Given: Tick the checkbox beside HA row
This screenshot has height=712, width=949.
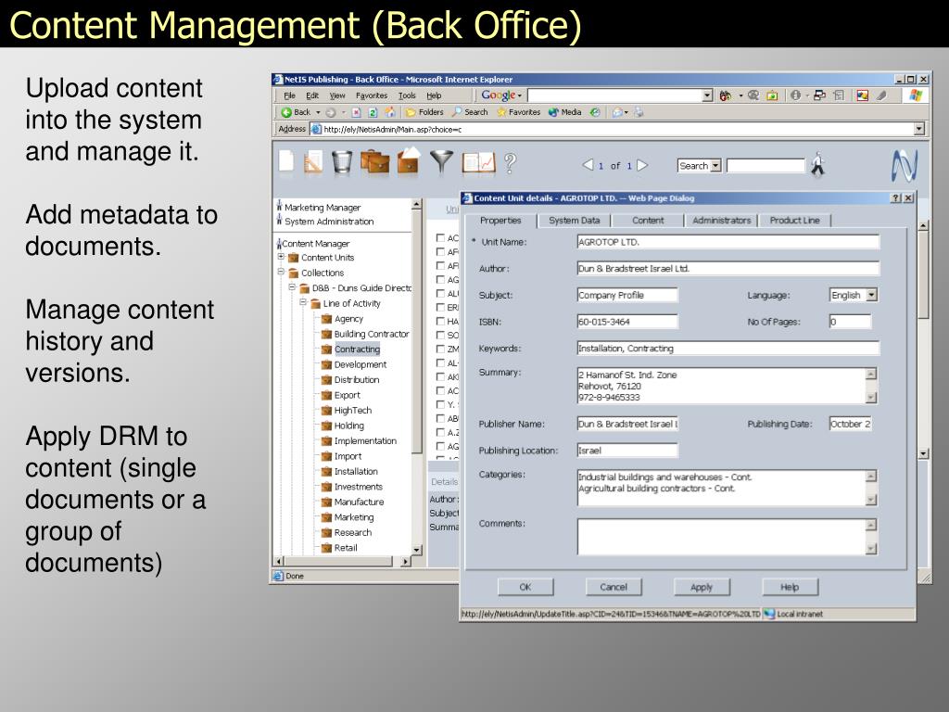Looking at the screenshot, I should (x=440, y=321).
